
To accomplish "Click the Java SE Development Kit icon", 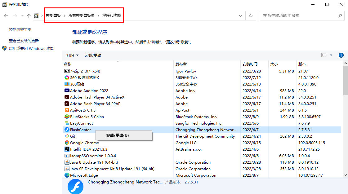I will (x=67, y=169).
